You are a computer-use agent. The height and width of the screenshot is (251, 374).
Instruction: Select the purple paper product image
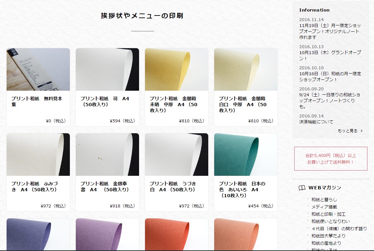(107, 234)
